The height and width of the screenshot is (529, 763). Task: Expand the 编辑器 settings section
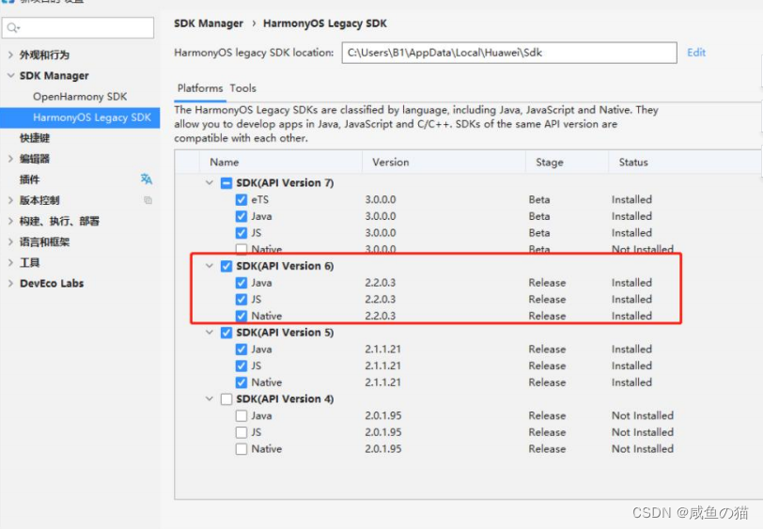coord(10,159)
